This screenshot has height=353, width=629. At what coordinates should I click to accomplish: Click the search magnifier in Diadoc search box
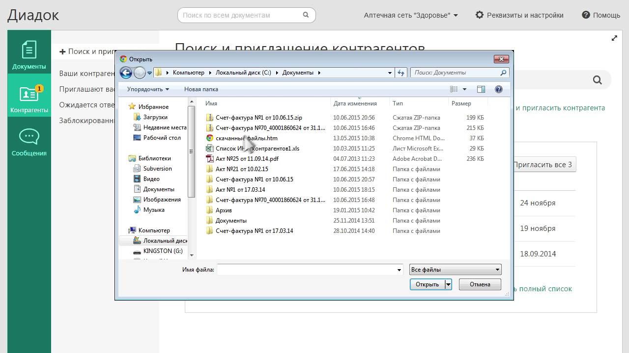point(306,15)
